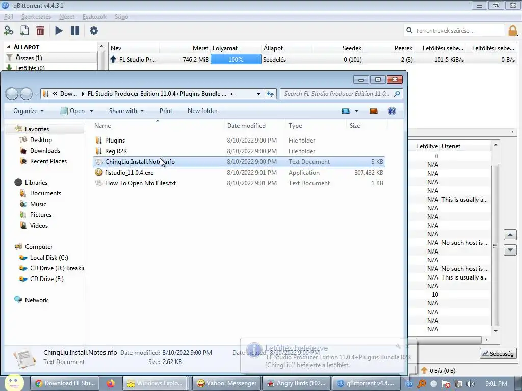Open Desktop in the navigation pane
Viewport: 522px width, 391px height.
click(x=41, y=140)
